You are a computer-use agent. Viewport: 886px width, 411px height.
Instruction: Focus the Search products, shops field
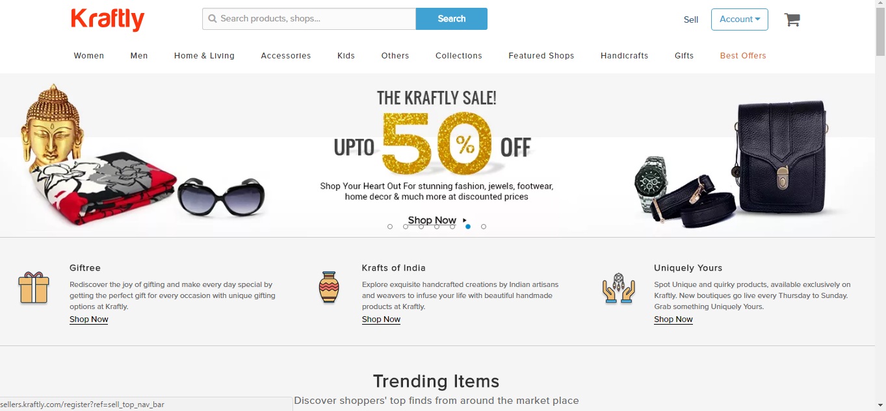click(x=309, y=19)
